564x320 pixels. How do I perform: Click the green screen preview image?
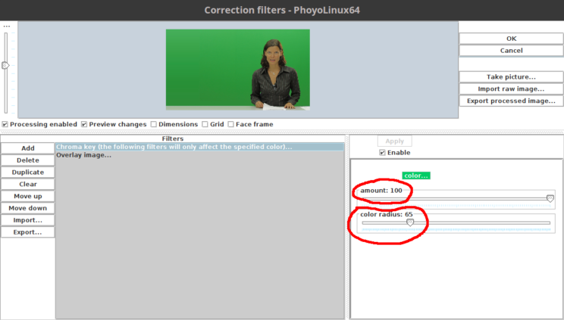[238, 70]
